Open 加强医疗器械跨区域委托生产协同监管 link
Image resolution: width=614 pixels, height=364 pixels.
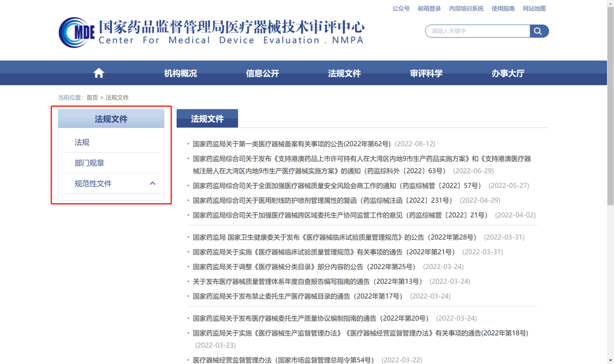(340, 215)
